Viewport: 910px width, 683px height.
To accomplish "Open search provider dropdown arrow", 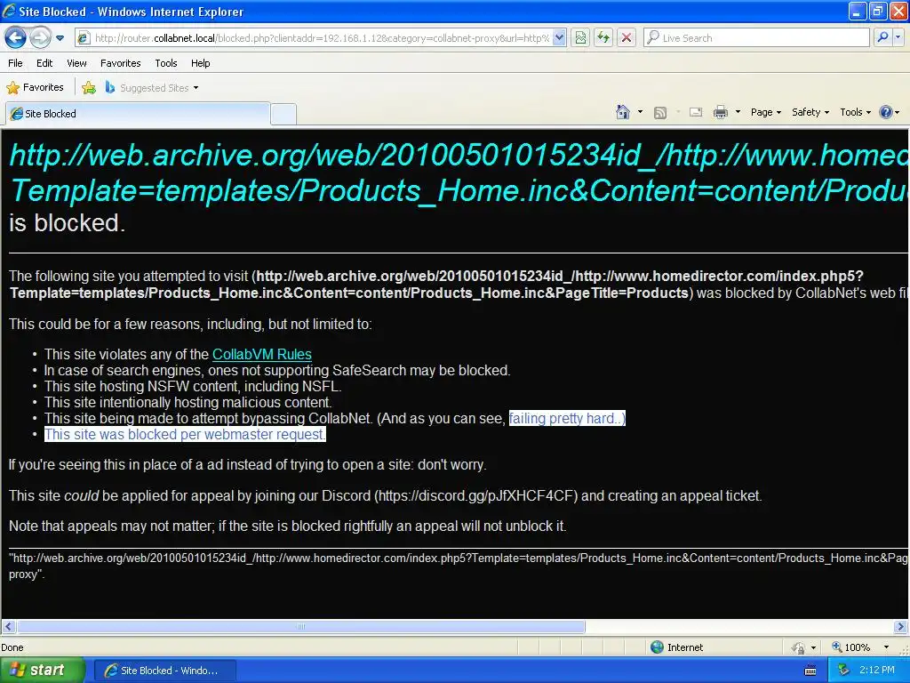I will tap(898, 38).
